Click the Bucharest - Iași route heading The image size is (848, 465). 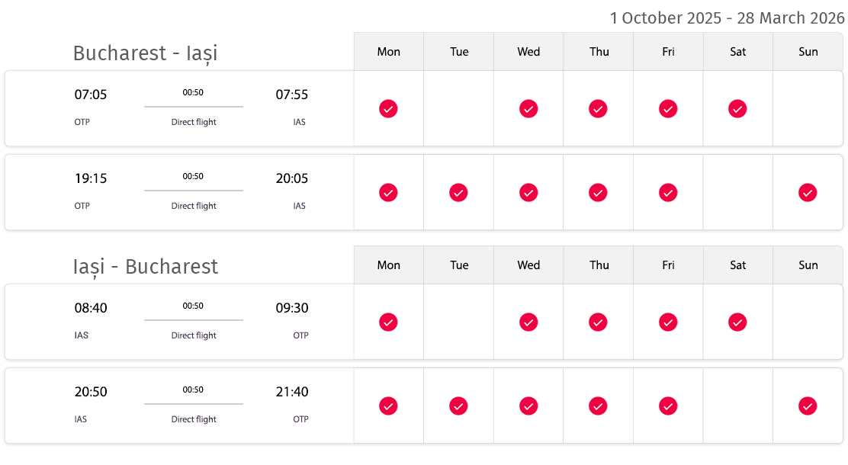146,53
